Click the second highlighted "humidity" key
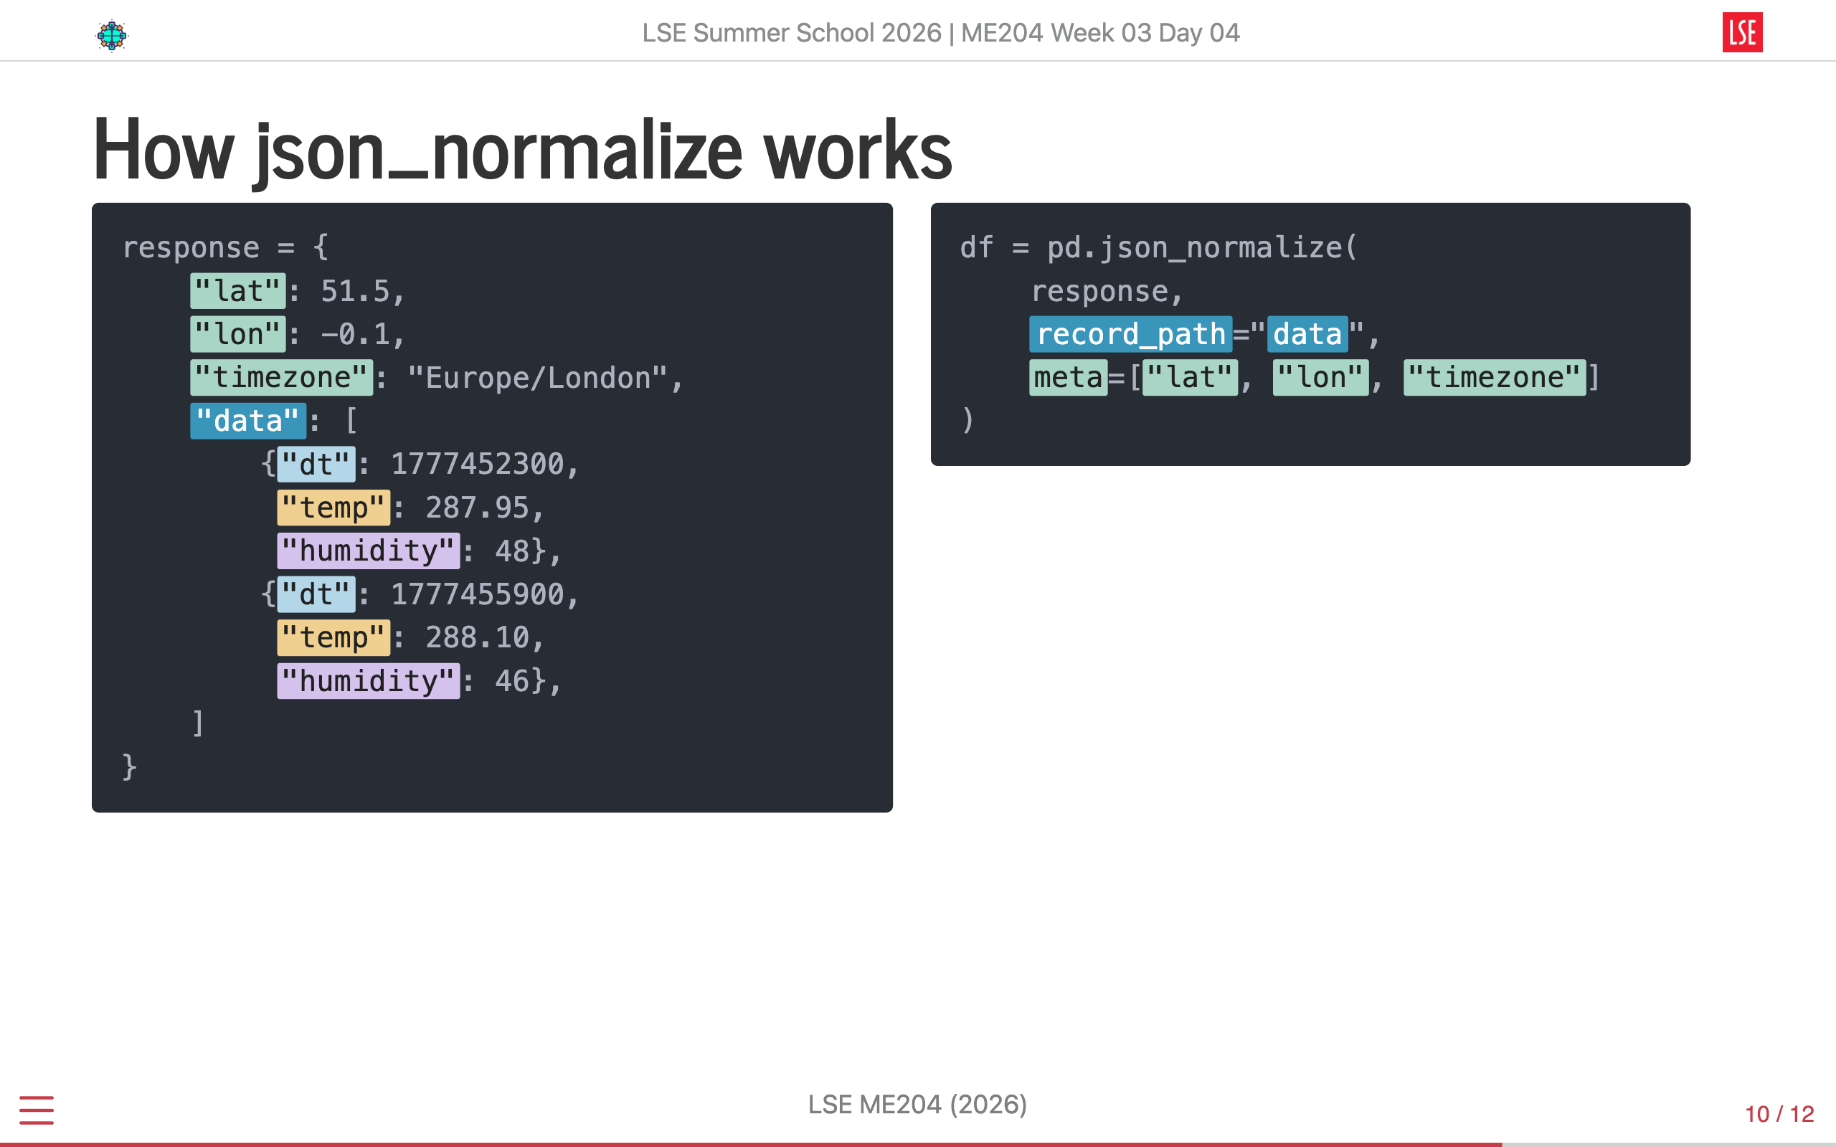 369,681
